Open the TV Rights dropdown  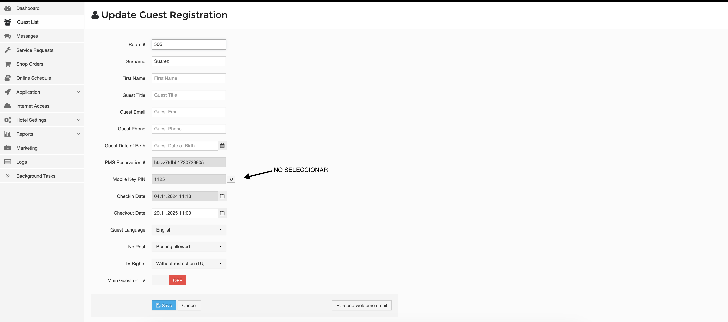pos(189,264)
